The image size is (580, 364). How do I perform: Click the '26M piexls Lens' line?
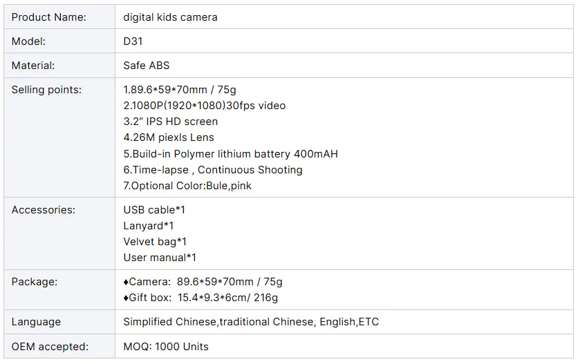(169, 137)
